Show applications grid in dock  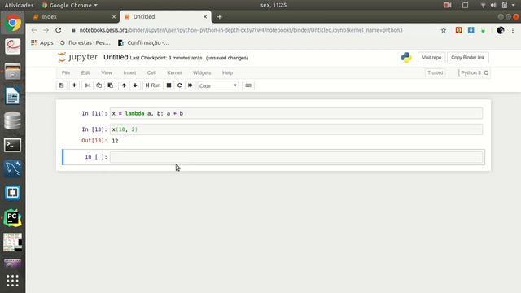[13, 281]
